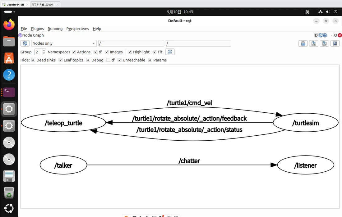The image size is (342, 217).
Task: Click the highlighted gear dock icon
Action: (9, 109)
